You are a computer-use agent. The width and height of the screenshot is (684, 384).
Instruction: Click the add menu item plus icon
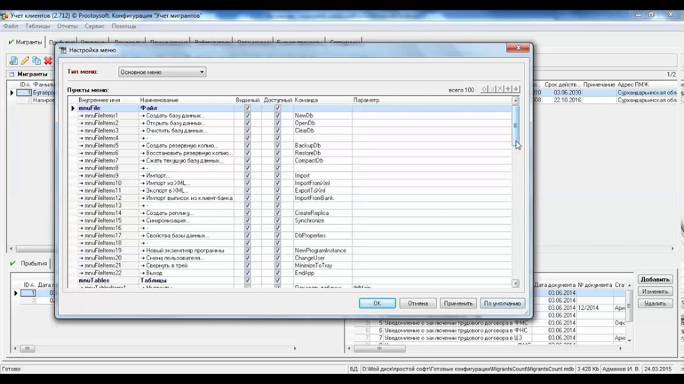coord(484,89)
